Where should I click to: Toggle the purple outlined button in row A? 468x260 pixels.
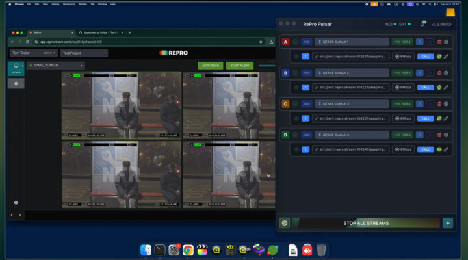pos(430,42)
